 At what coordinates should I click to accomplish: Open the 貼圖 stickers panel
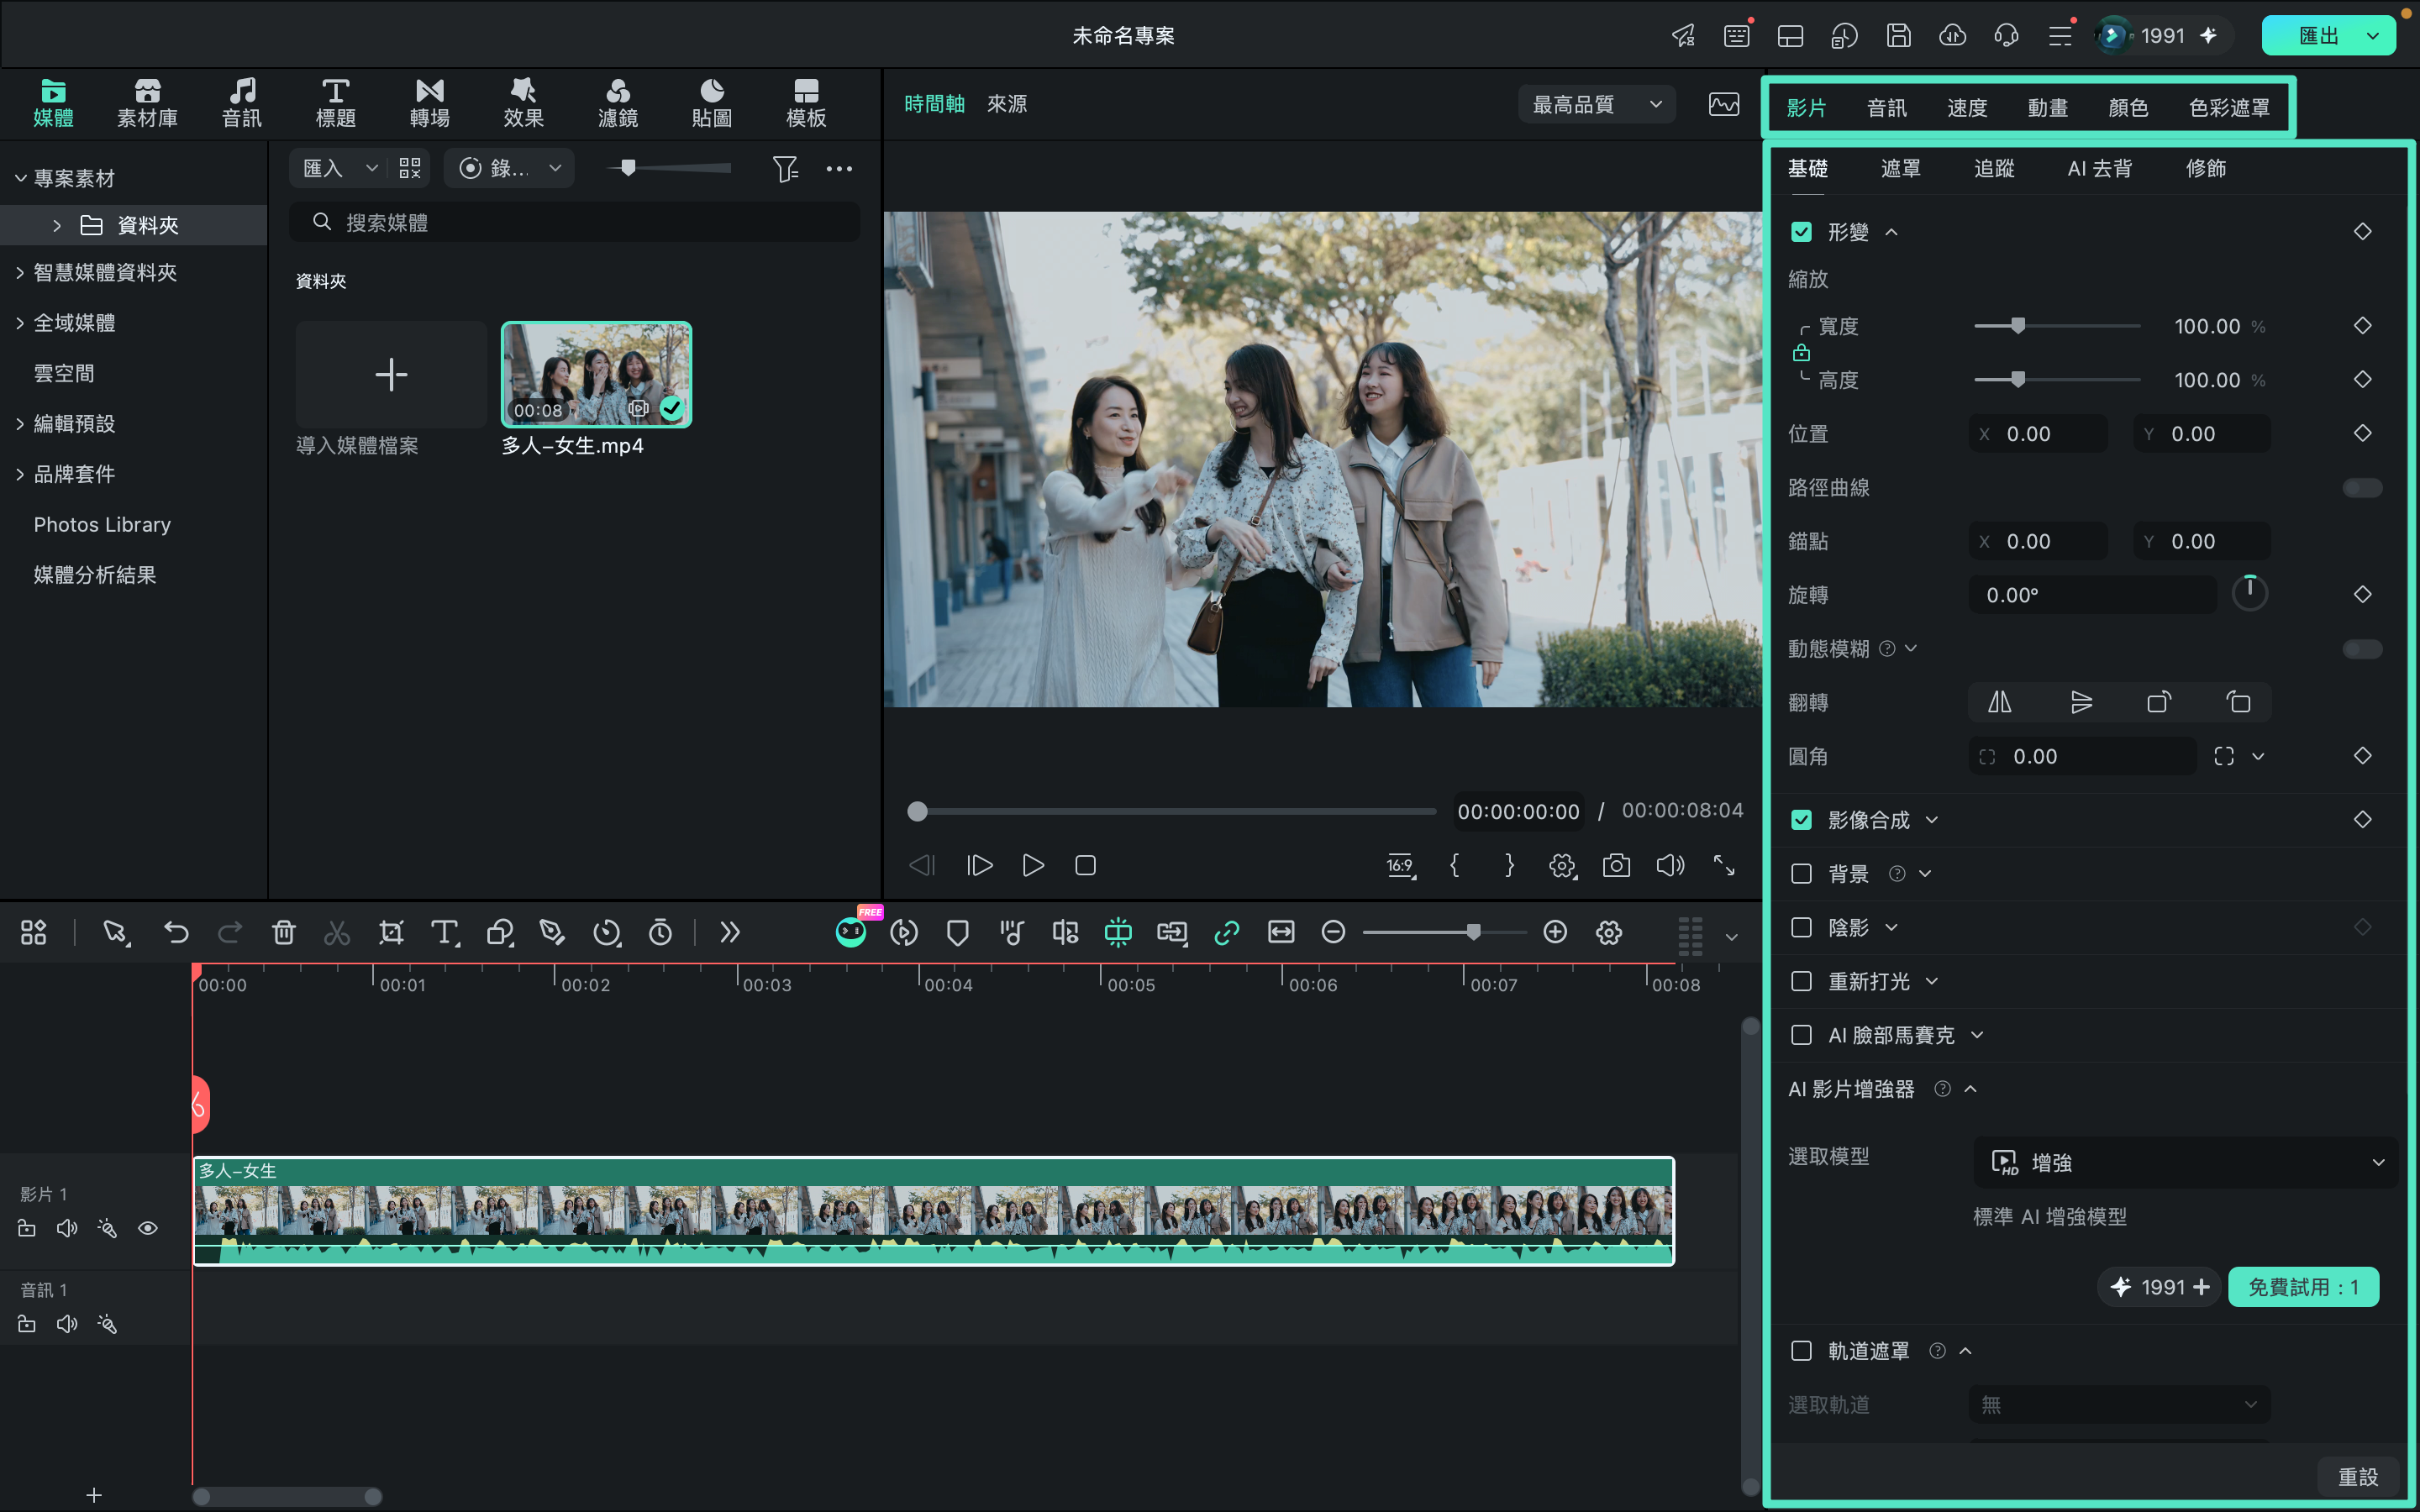point(712,103)
